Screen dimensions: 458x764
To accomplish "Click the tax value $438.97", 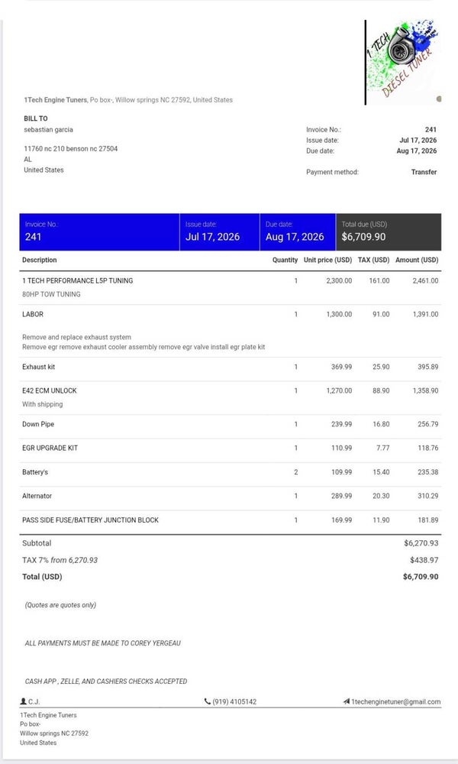I will point(424,560).
